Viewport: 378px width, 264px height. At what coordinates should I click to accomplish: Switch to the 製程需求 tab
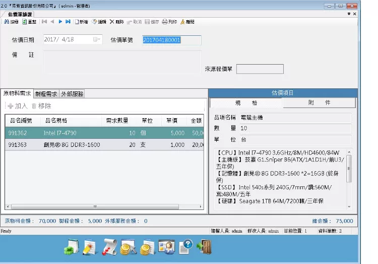tap(46, 94)
